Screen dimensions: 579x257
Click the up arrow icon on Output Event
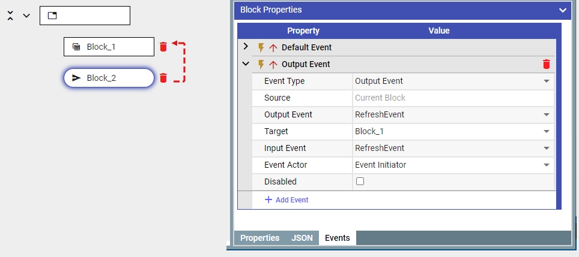[x=273, y=64]
